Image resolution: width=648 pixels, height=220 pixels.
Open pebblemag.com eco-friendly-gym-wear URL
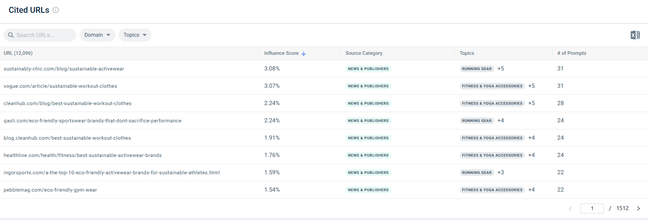click(50, 190)
